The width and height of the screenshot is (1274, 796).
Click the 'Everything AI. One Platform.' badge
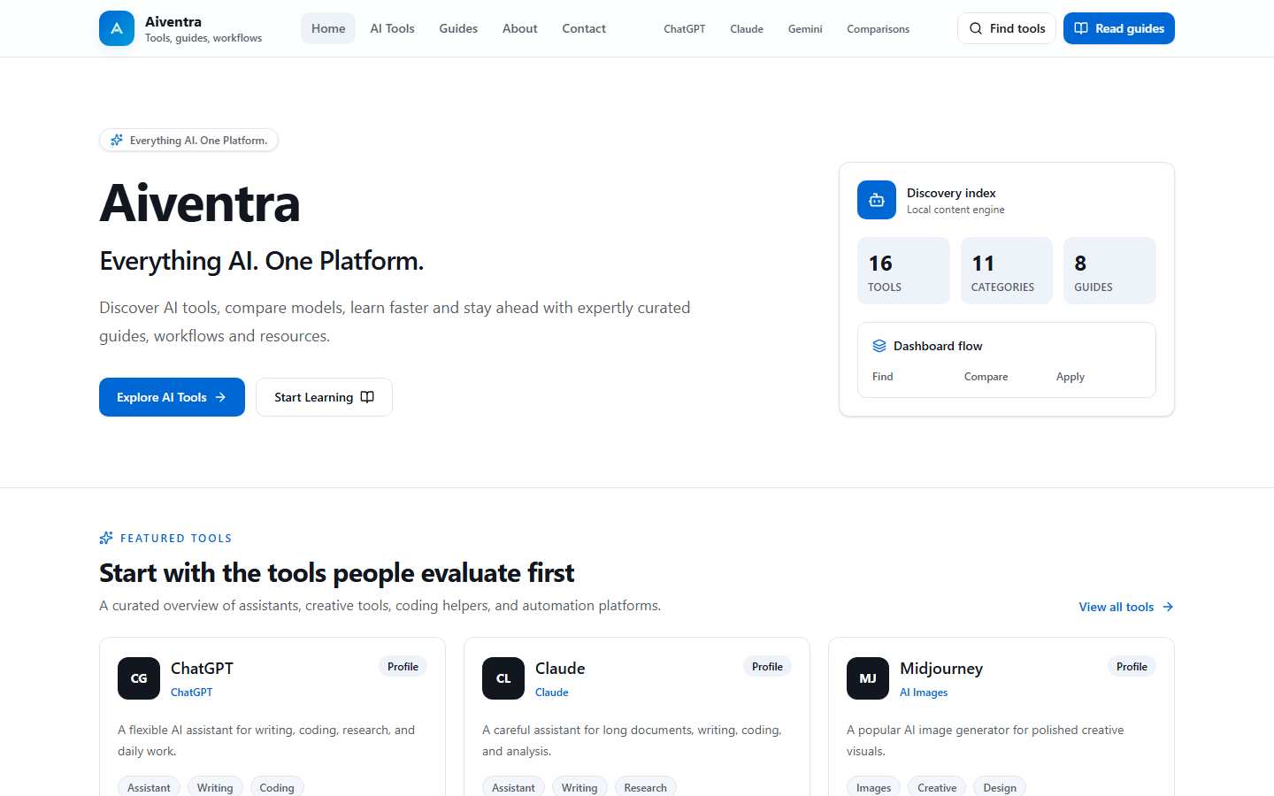tap(188, 140)
